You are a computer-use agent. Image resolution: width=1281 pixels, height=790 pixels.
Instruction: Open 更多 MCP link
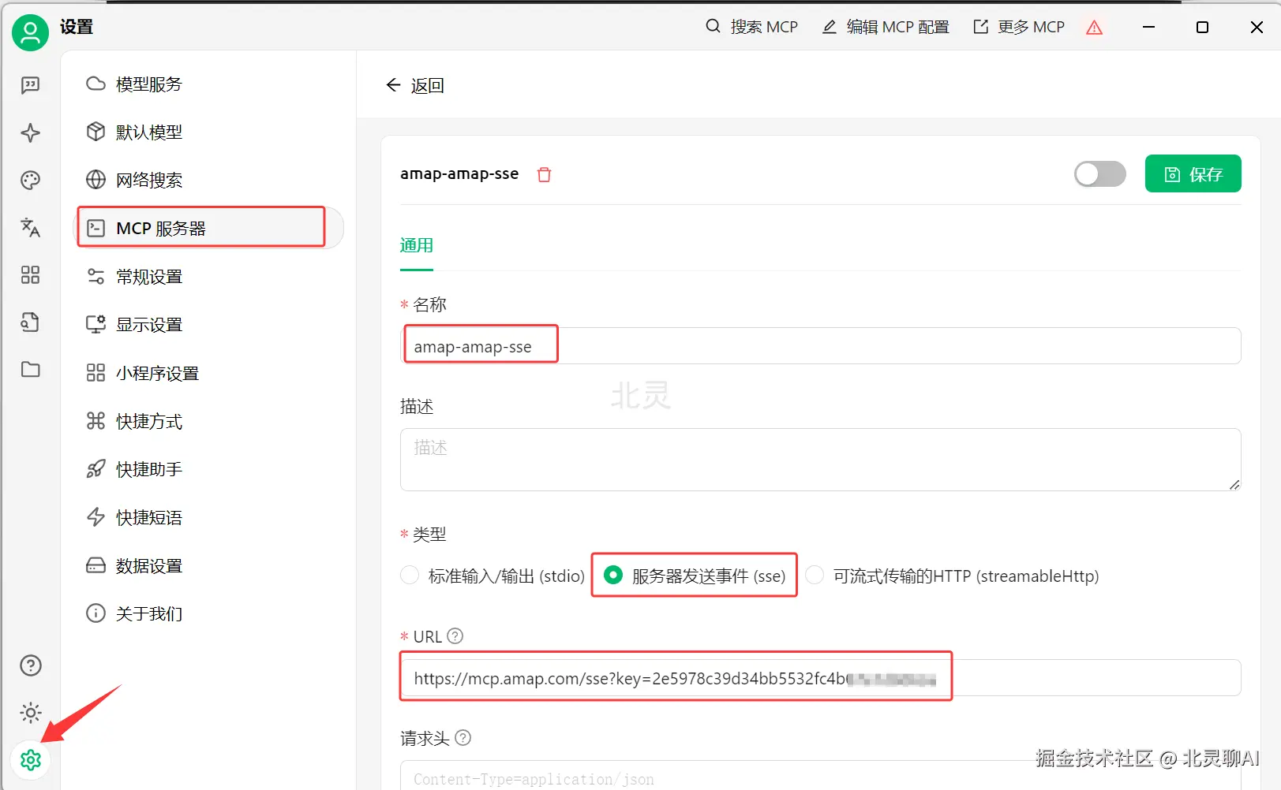pyautogui.click(x=1019, y=27)
